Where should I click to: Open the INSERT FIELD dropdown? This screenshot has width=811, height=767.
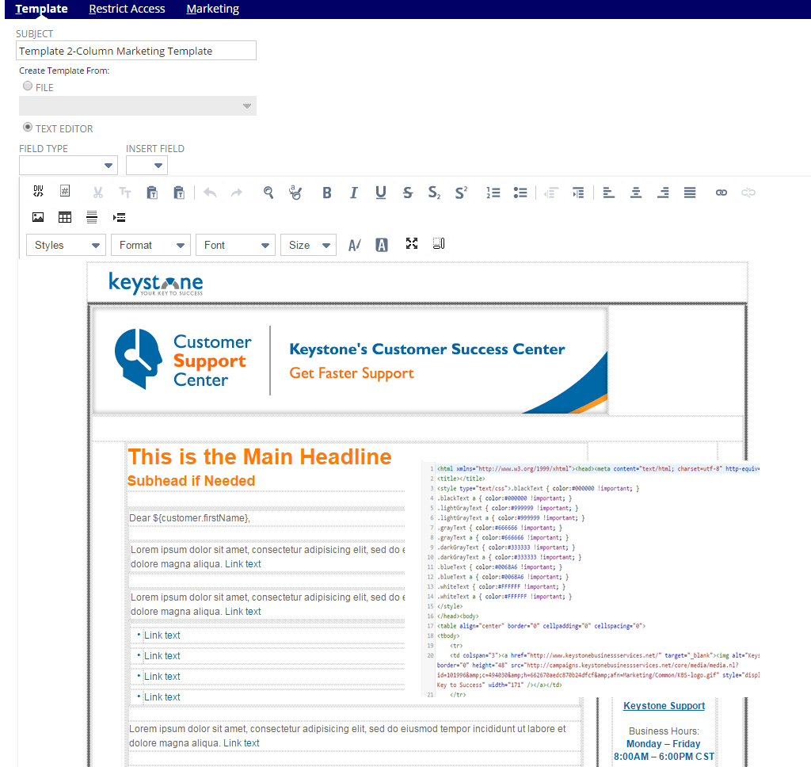point(147,166)
